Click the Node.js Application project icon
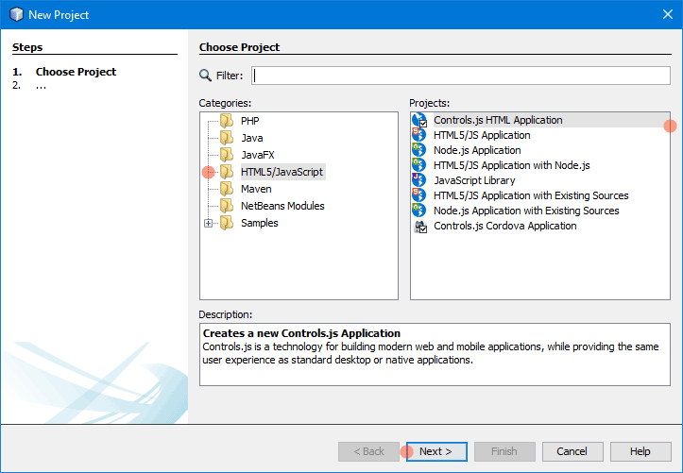The image size is (683, 473). [x=419, y=150]
